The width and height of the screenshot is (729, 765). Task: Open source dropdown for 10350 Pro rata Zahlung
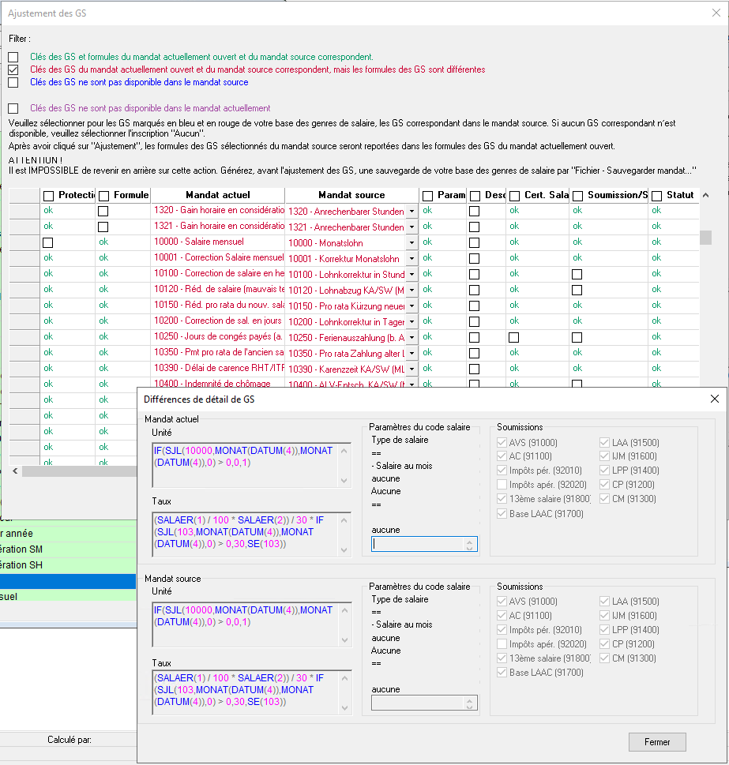click(x=411, y=353)
